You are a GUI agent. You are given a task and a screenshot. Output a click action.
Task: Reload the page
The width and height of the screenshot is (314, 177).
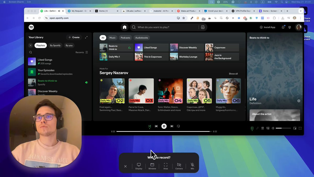coord(40,18)
